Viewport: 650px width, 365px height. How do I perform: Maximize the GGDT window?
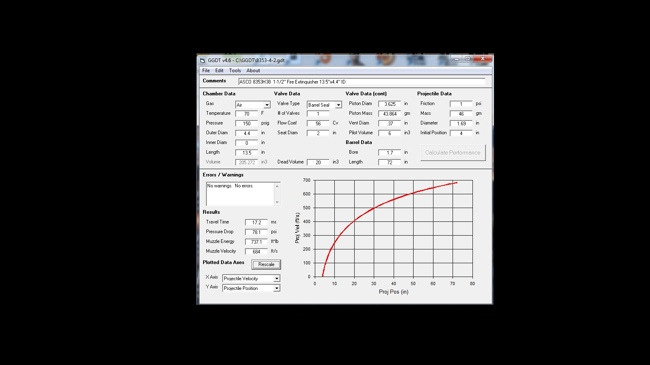coord(468,59)
